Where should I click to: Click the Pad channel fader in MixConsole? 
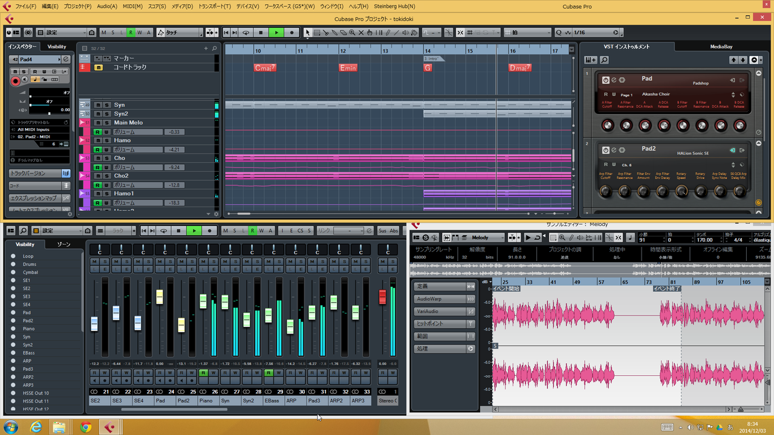(x=160, y=297)
